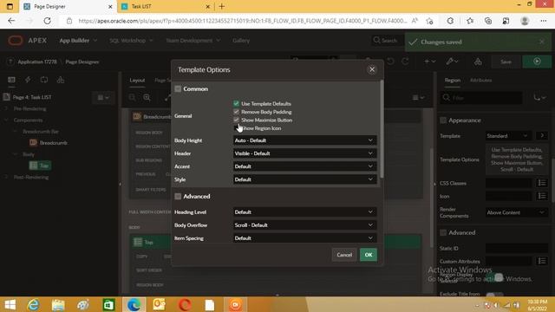Open the Template Standard select list
This screenshot has height=312, width=555.
click(508, 136)
